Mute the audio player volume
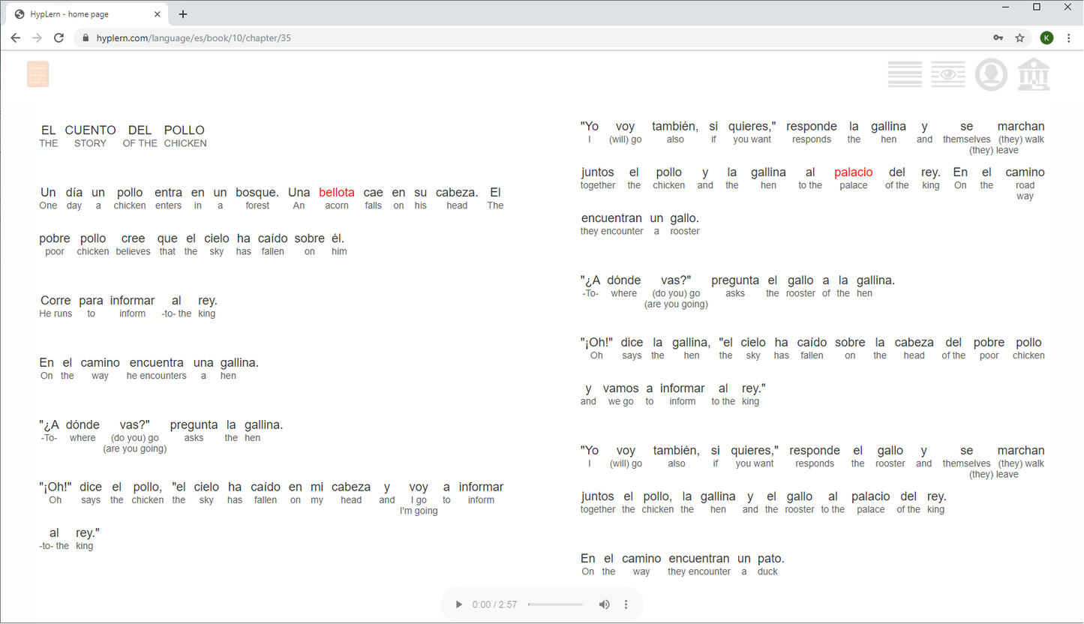1084x624 pixels. (x=604, y=604)
